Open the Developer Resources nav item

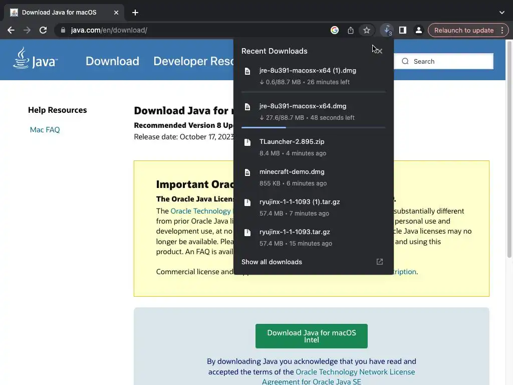coord(193,61)
